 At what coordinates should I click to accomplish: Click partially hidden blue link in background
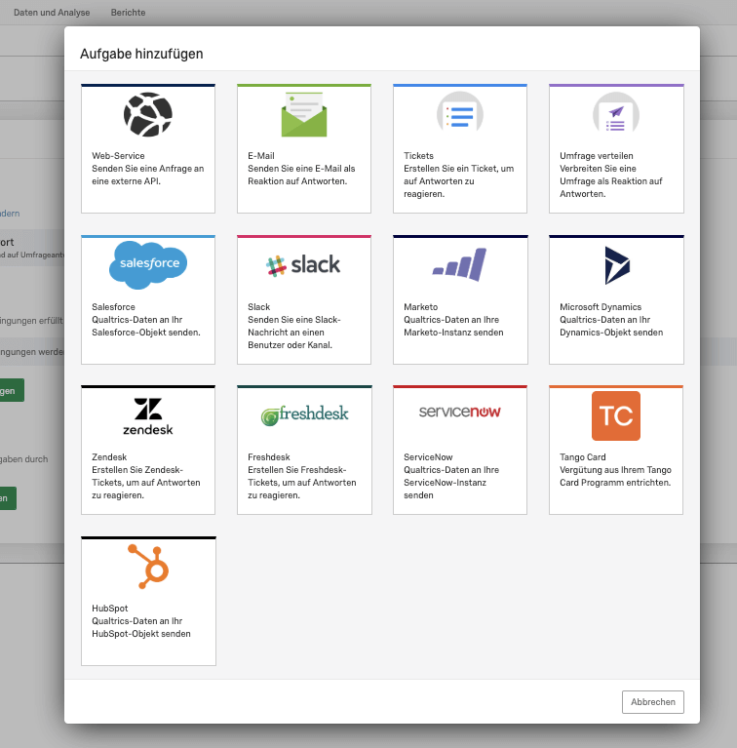(x=10, y=214)
